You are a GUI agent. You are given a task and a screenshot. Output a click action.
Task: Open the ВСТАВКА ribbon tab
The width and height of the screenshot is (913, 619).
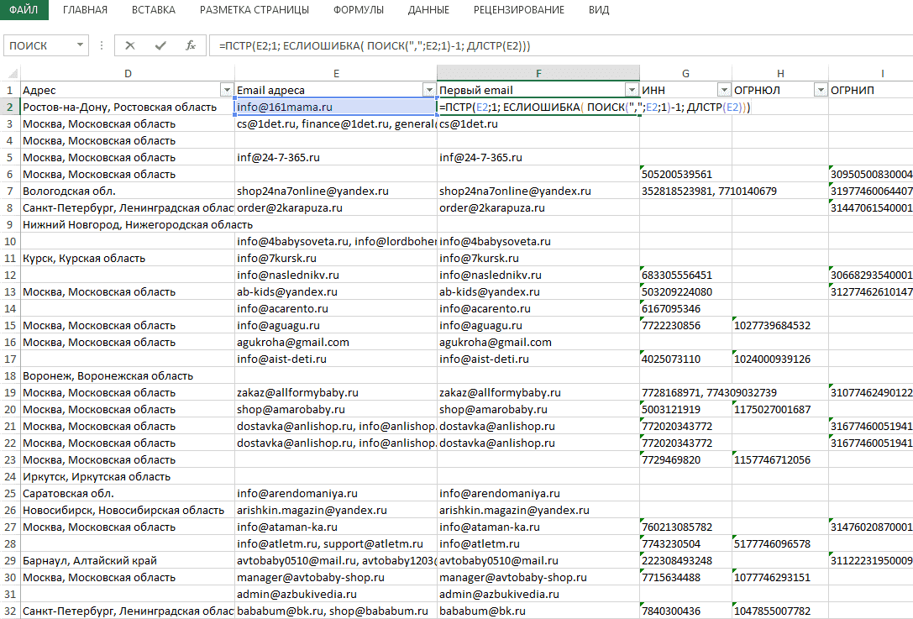pyautogui.click(x=154, y=10)
